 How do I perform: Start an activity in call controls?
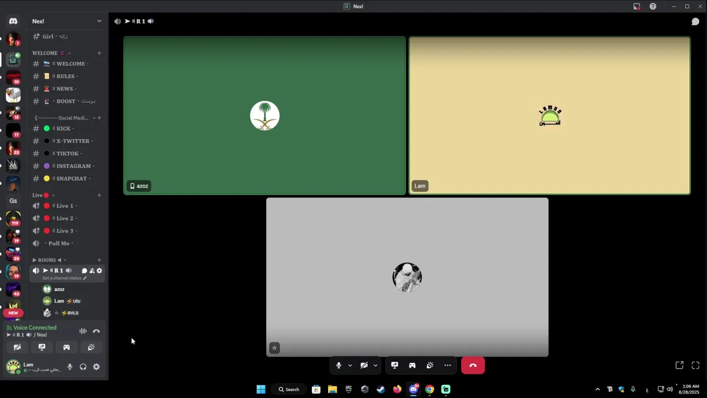412,365
